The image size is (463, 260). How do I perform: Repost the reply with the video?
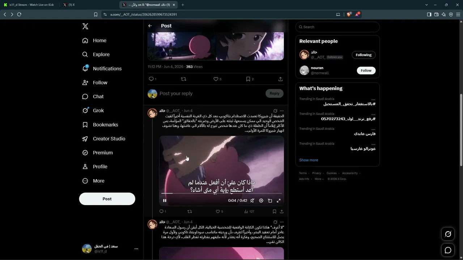click(x=190, y=212)
